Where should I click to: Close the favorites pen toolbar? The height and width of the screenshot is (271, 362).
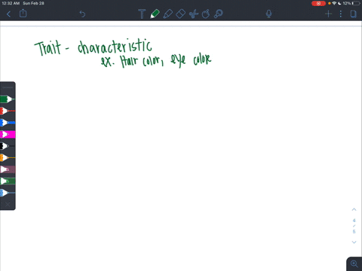click(x=8, y=204)
